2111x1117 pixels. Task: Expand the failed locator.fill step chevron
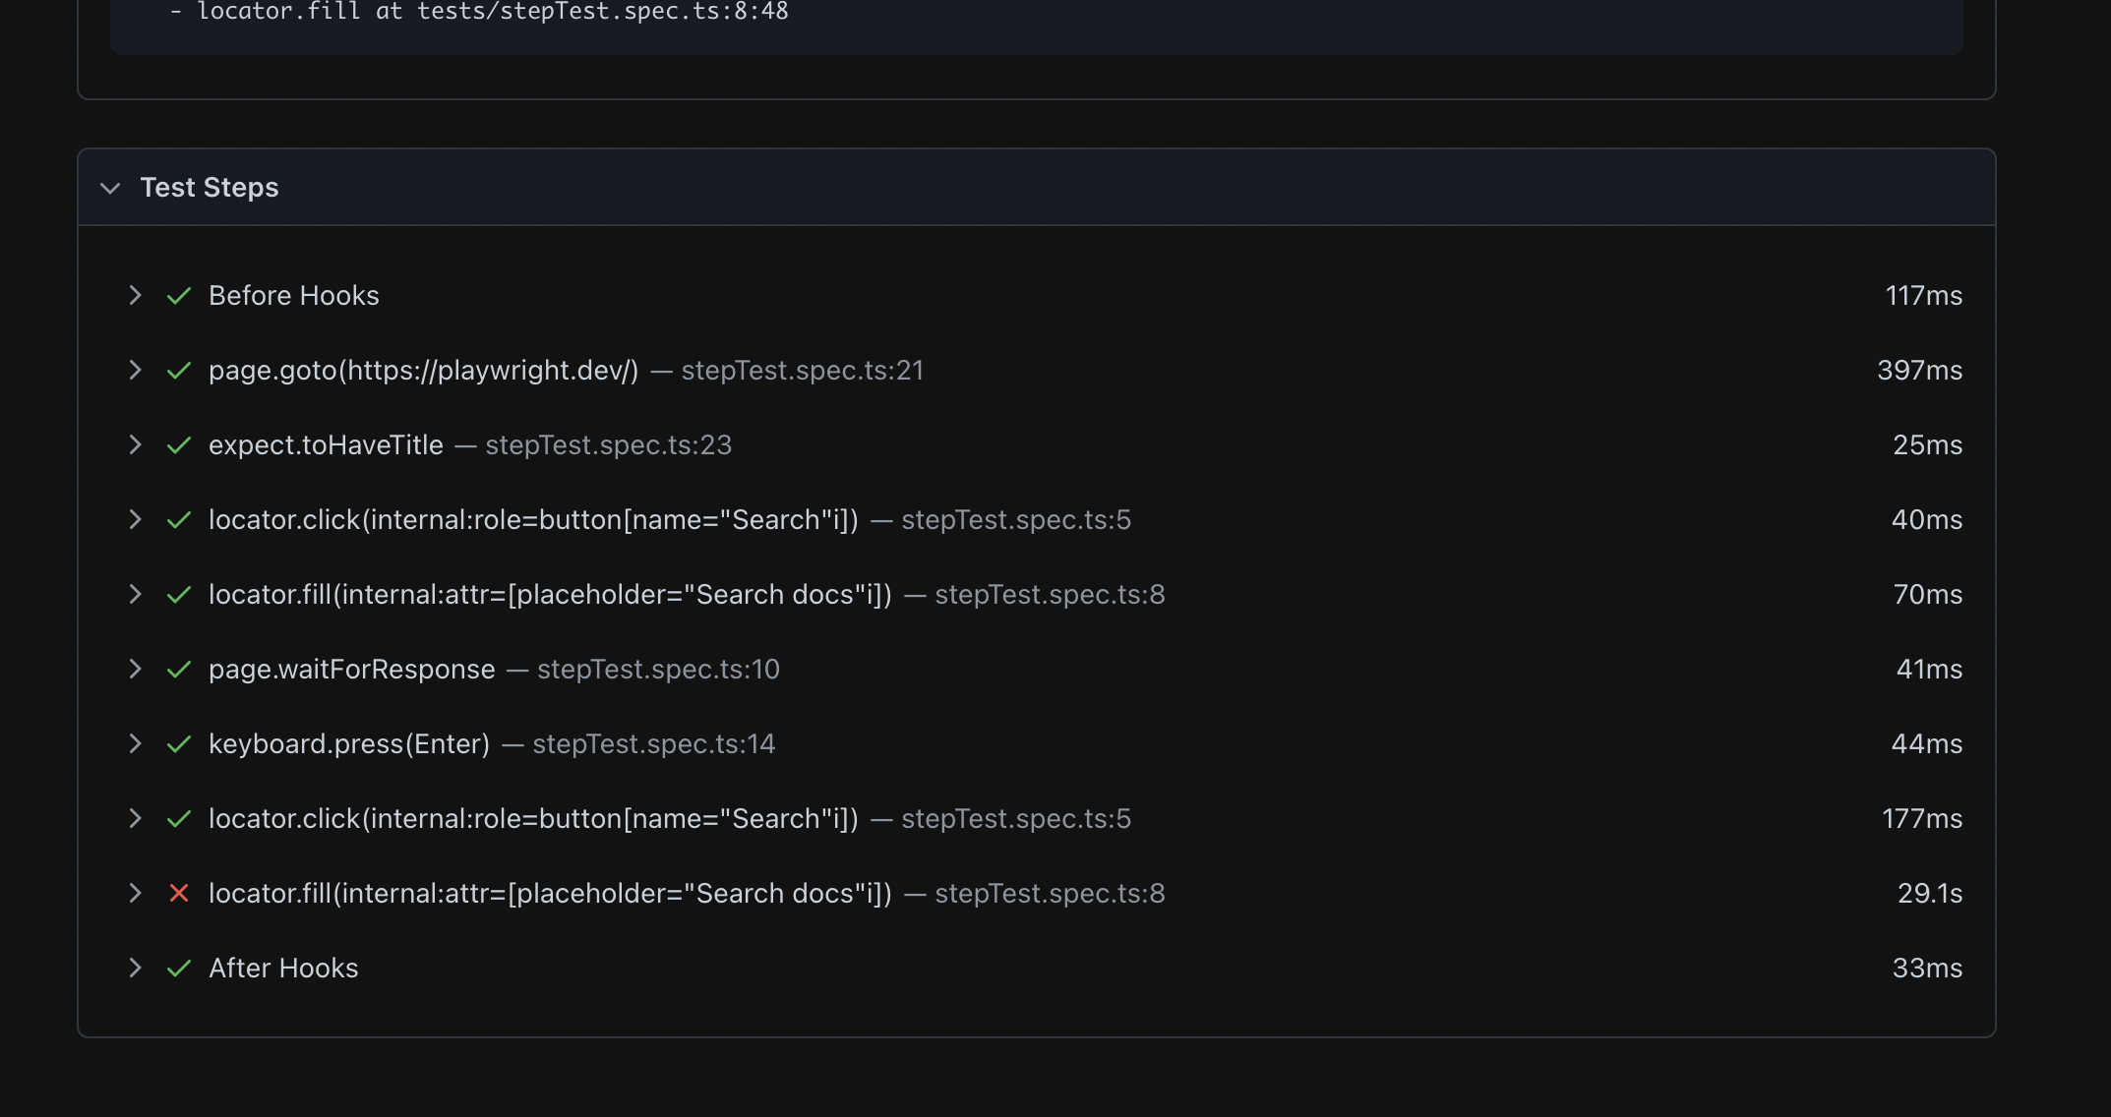(136, 893)
